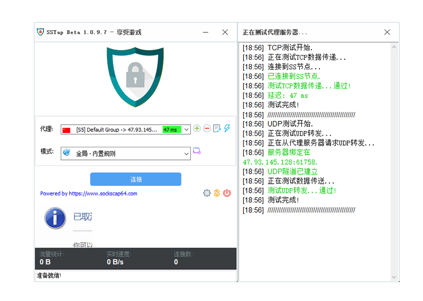This screenshot has width=423, height=301.
Task: Click the blue 连接 connect button
Action: pos(136,179)
